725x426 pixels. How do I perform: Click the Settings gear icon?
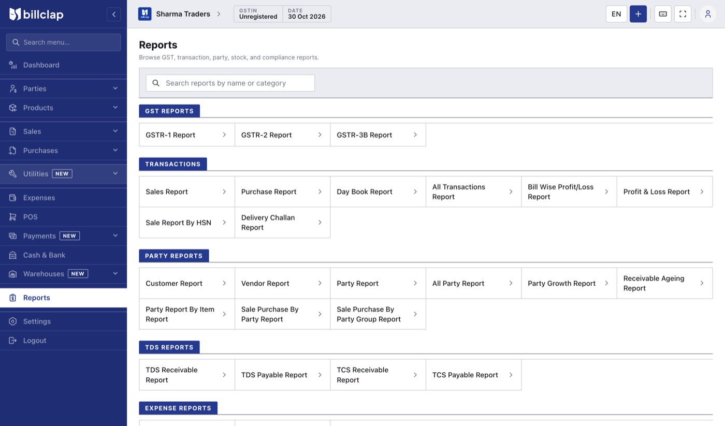click(13, 321)
